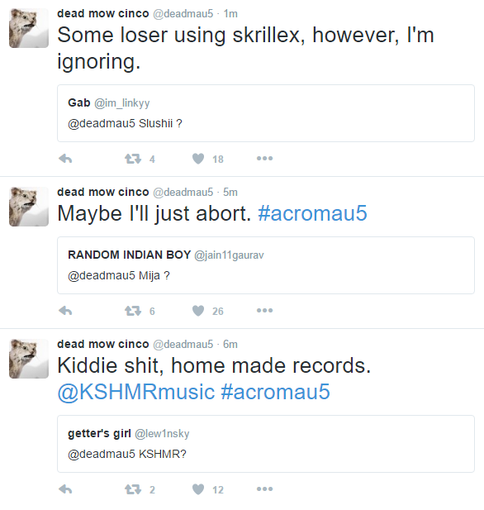Open more options on skrillex tweet
The image size is (484, 510).
264,159
